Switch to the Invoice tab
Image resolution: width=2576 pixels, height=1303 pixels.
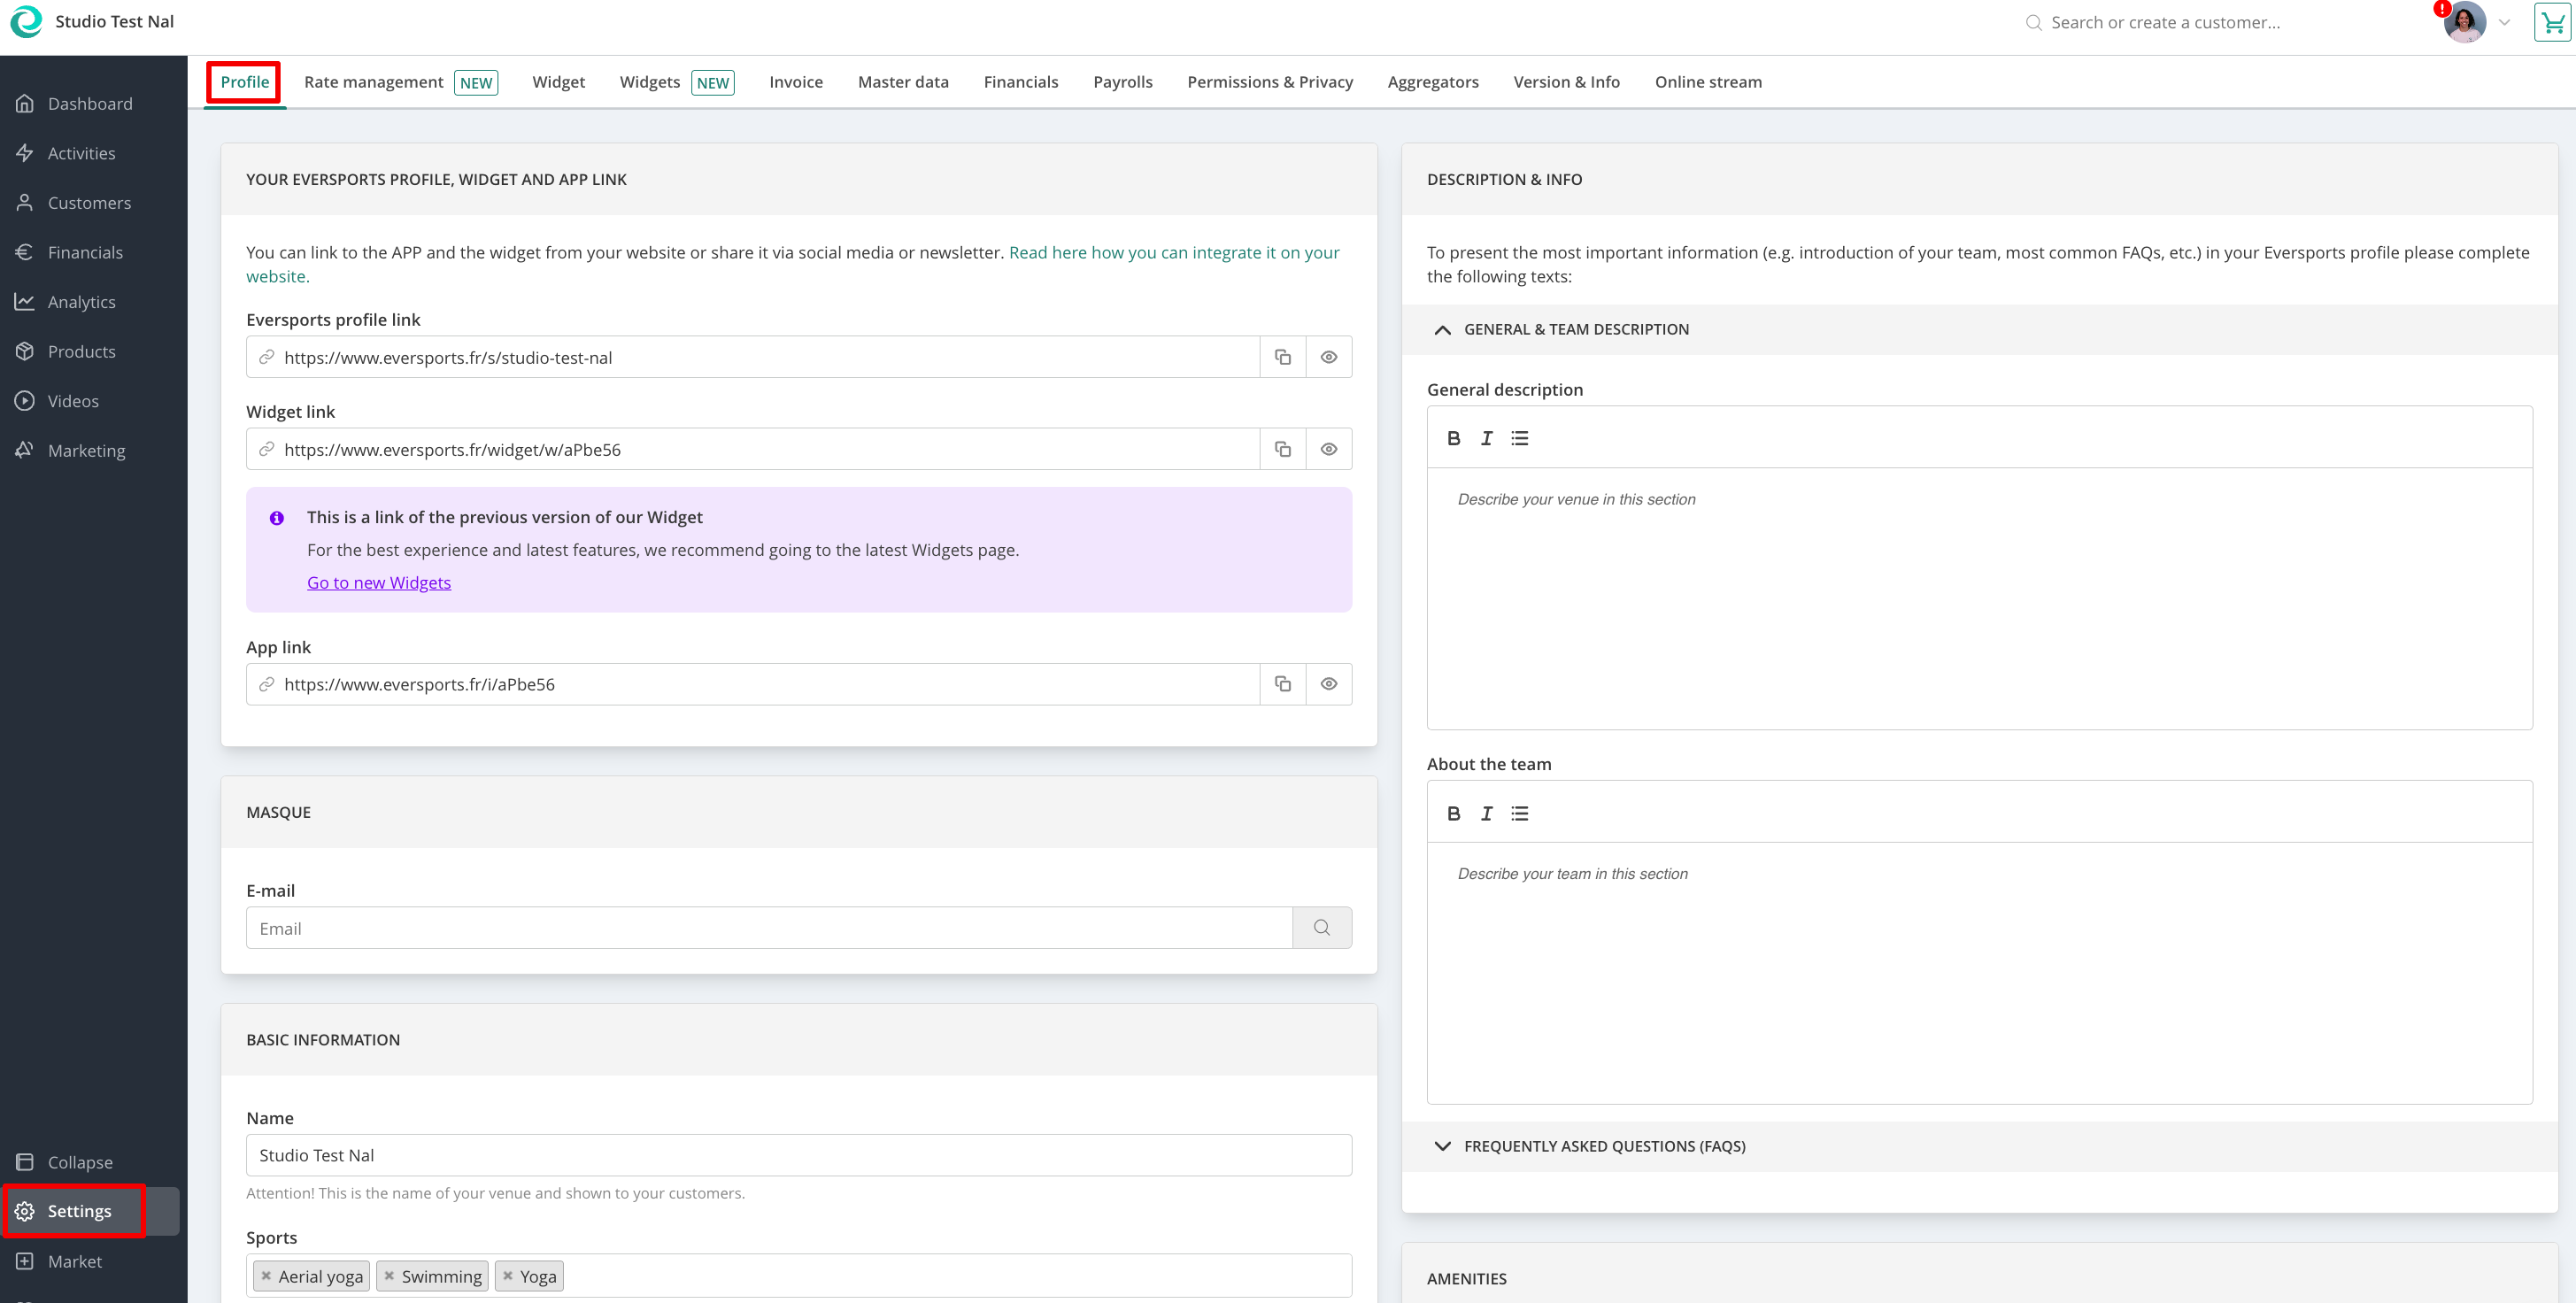[796, 82]
